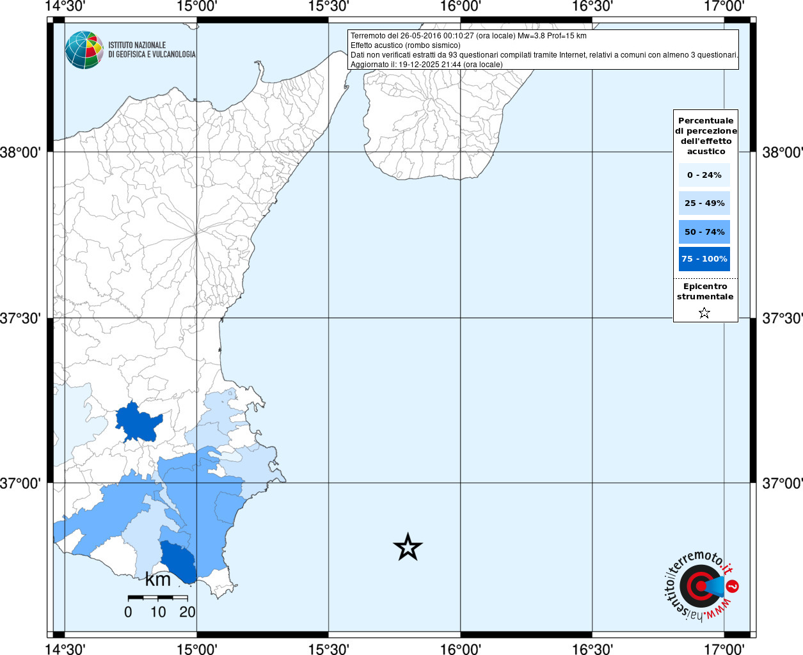This screenshot has height=655, width=803.
Task: Click the legend title 'Percentuale di percezione'
Action: [x=706, y=136]
